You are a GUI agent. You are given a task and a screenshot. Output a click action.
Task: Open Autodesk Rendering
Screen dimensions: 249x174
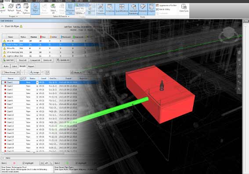pos(134,9)
